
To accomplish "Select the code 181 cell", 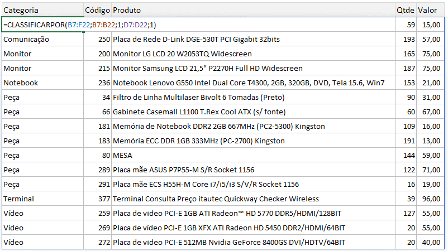I will click(97, 127).
